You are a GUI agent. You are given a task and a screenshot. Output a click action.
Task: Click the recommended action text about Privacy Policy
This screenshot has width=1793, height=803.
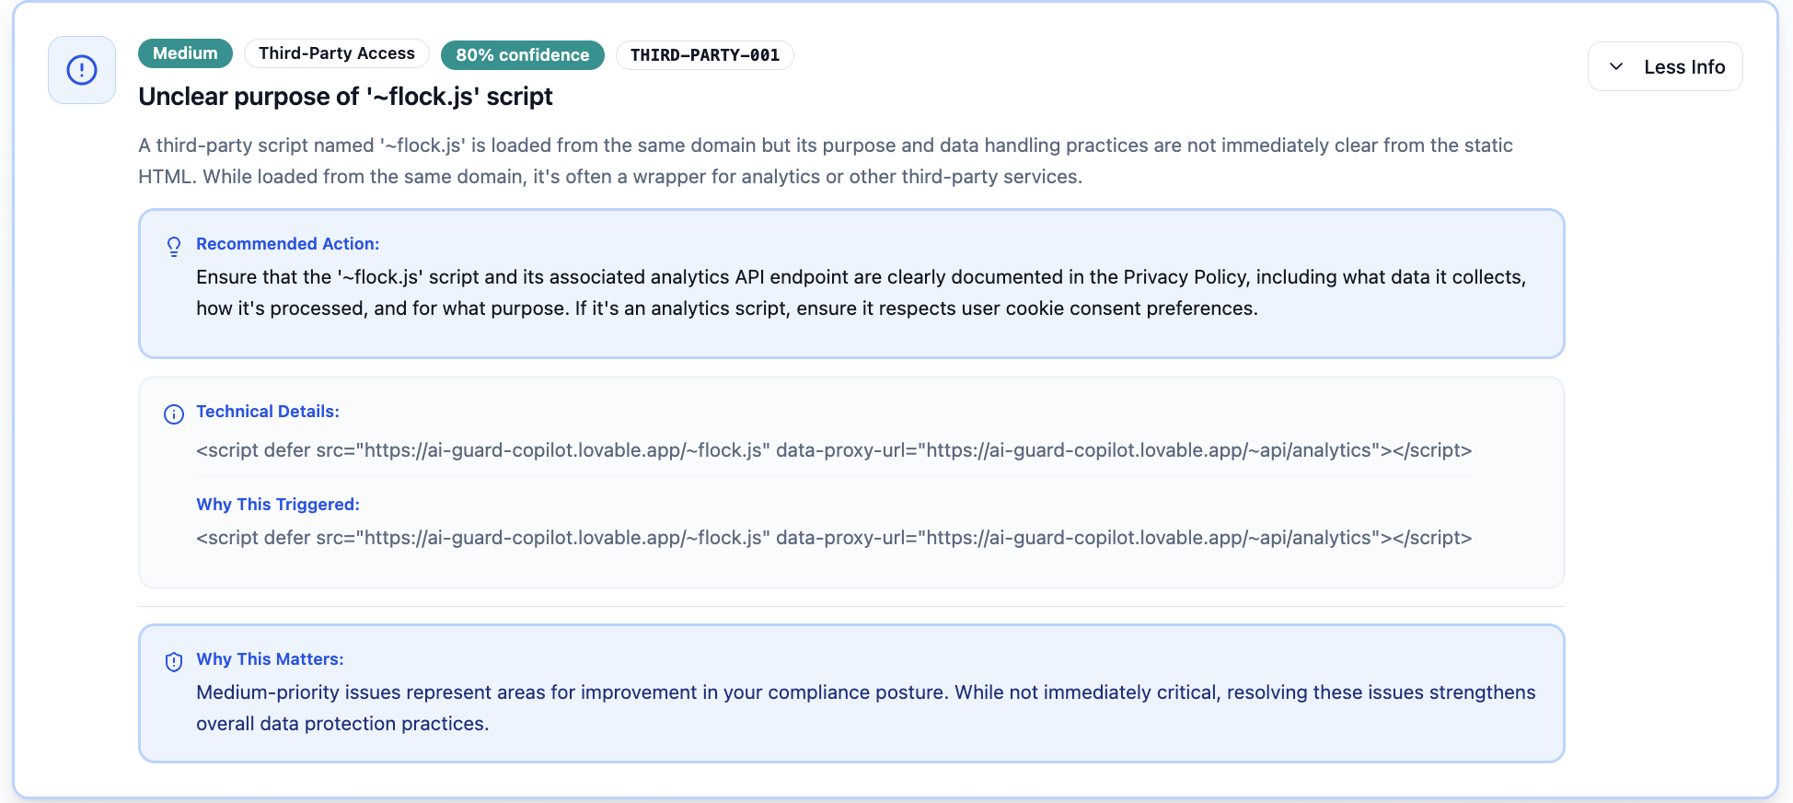click(x=861, y=293)
